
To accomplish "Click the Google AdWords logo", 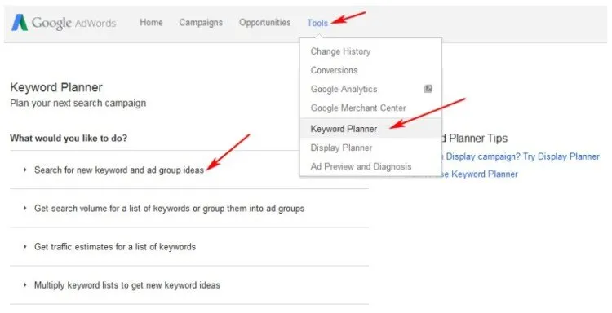I will click(64, 23).
